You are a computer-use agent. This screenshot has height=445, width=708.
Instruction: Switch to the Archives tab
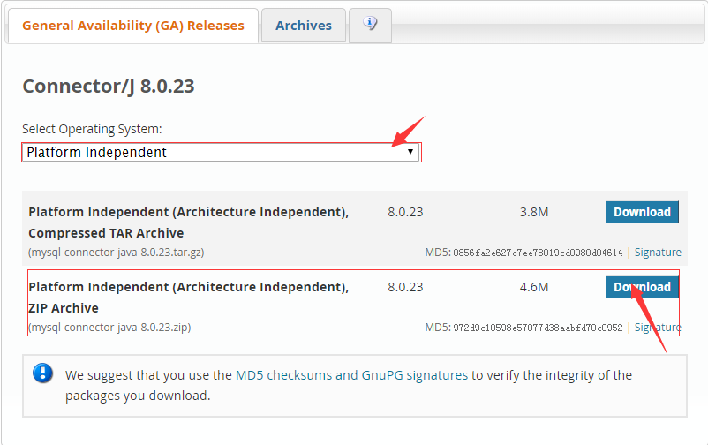[304, 26]
